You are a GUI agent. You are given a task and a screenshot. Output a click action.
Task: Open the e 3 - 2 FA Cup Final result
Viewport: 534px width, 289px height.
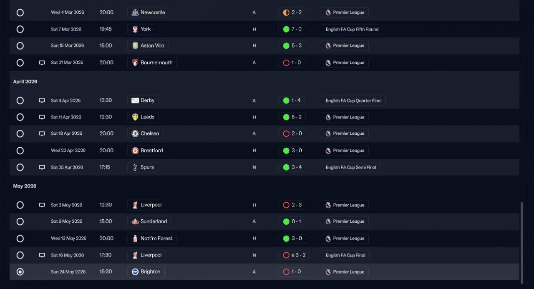[x=294, y=255]
